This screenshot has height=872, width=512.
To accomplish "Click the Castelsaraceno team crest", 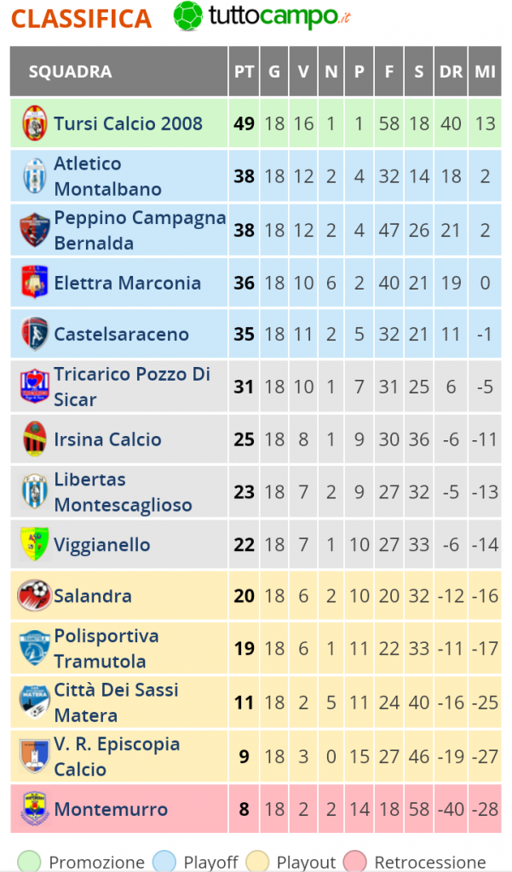I will click(x=35, y=334).
